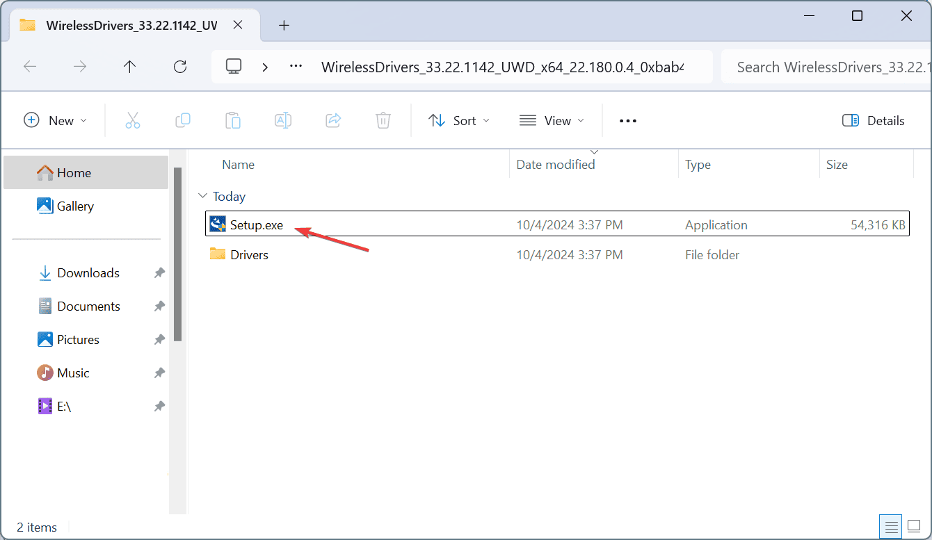Sort by the Size column header
Image resolution: width=932 pixels, height=540 pixels.
point(837,165)
